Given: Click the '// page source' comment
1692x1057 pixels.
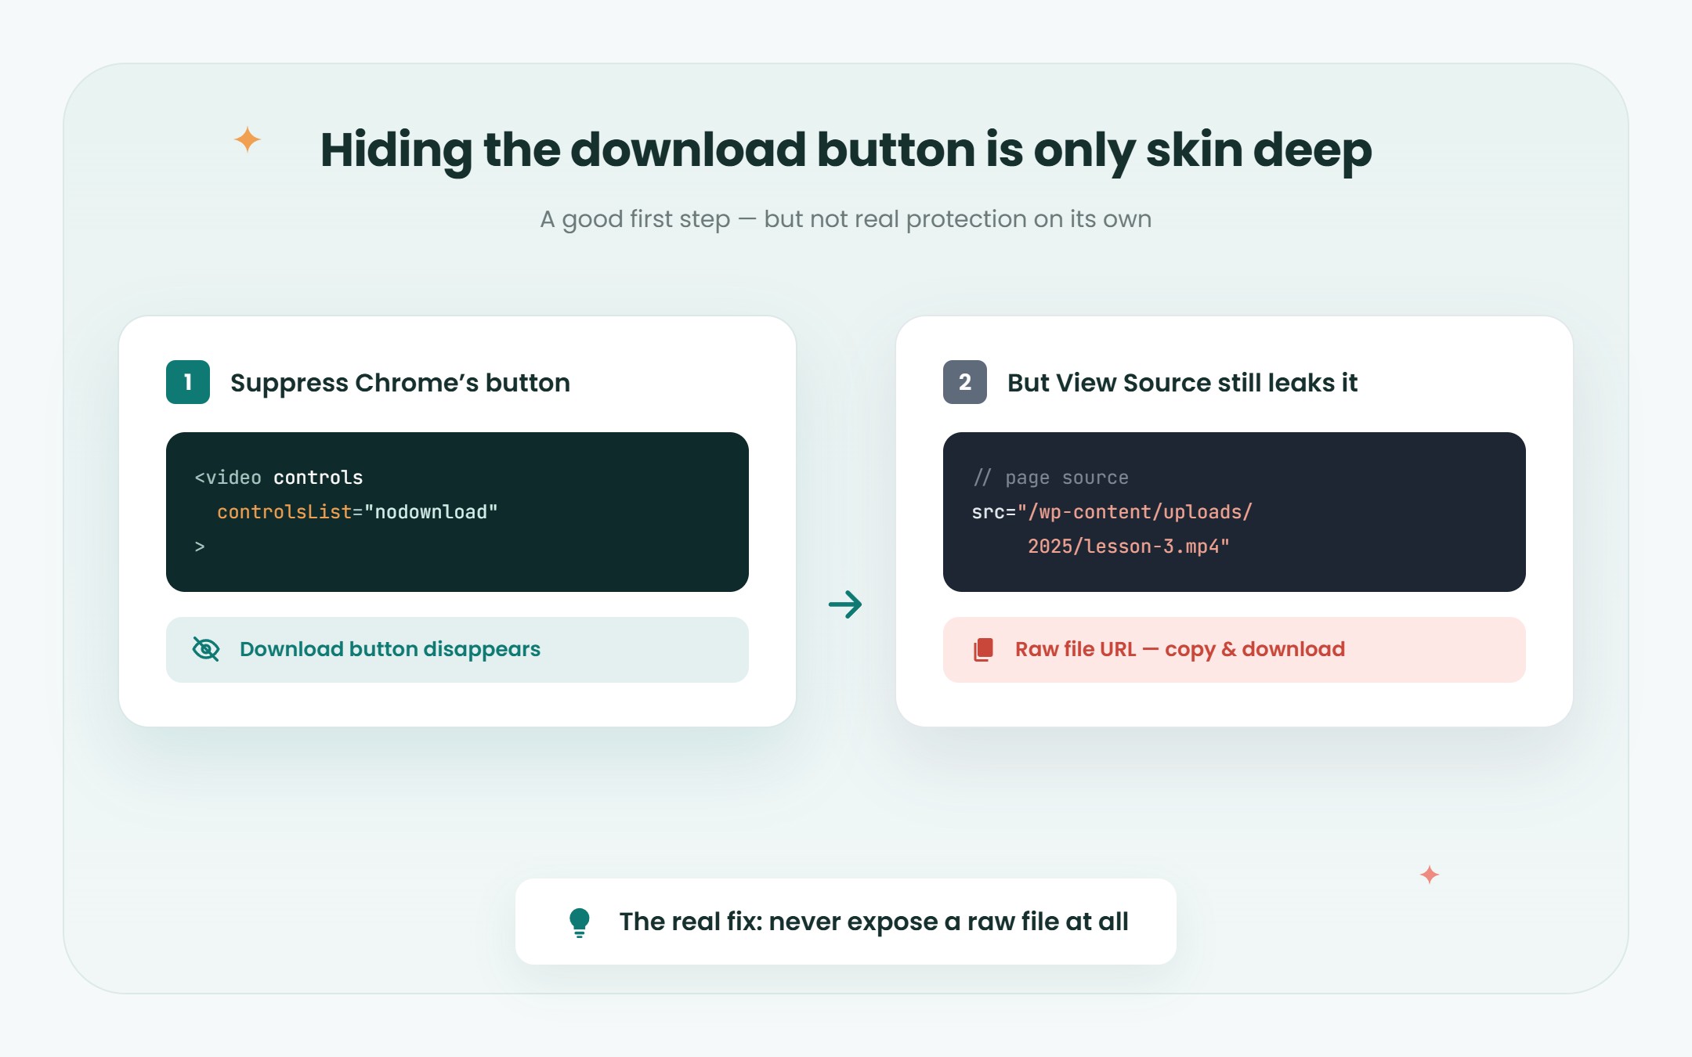Looking at the screenshot, I should (1050, 478).
